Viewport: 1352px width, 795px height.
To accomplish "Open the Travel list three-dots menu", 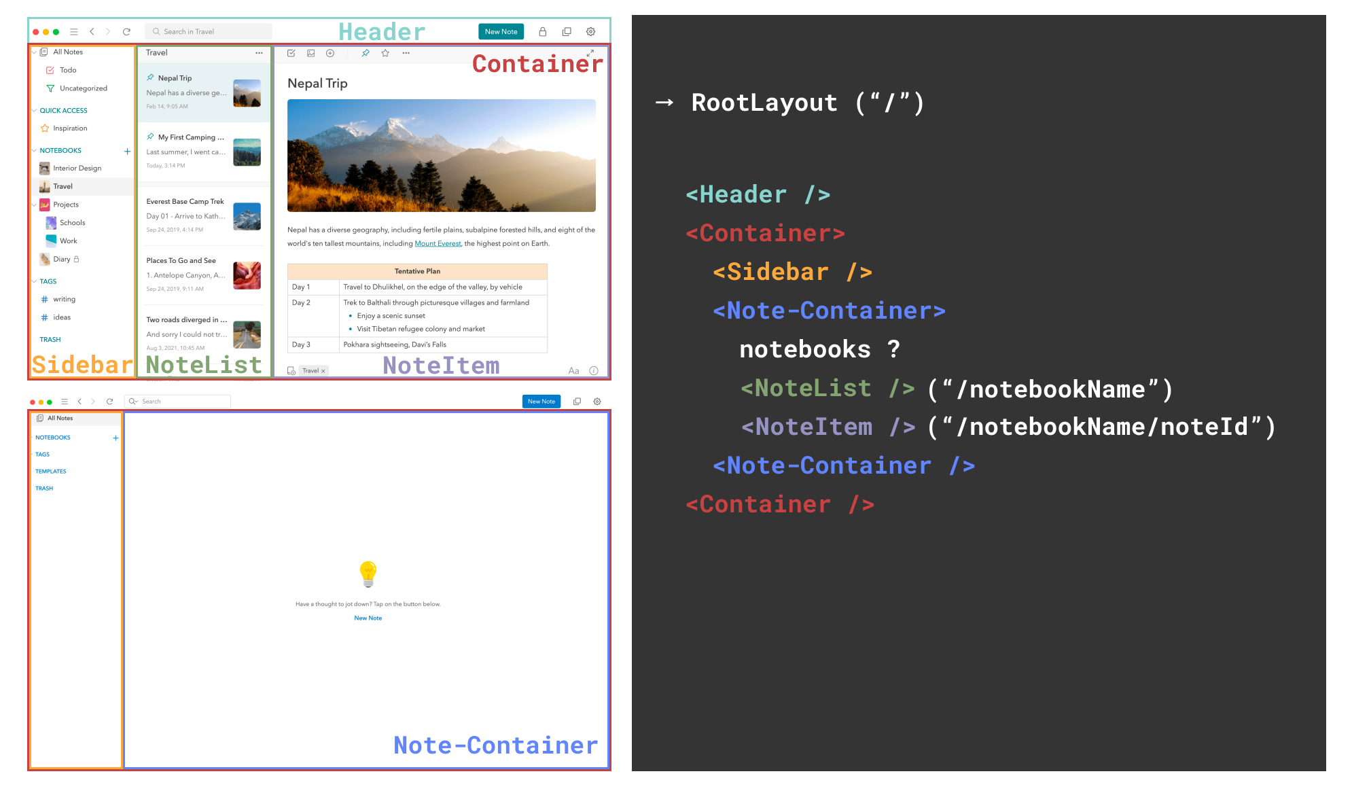I will tap(259, 53).
